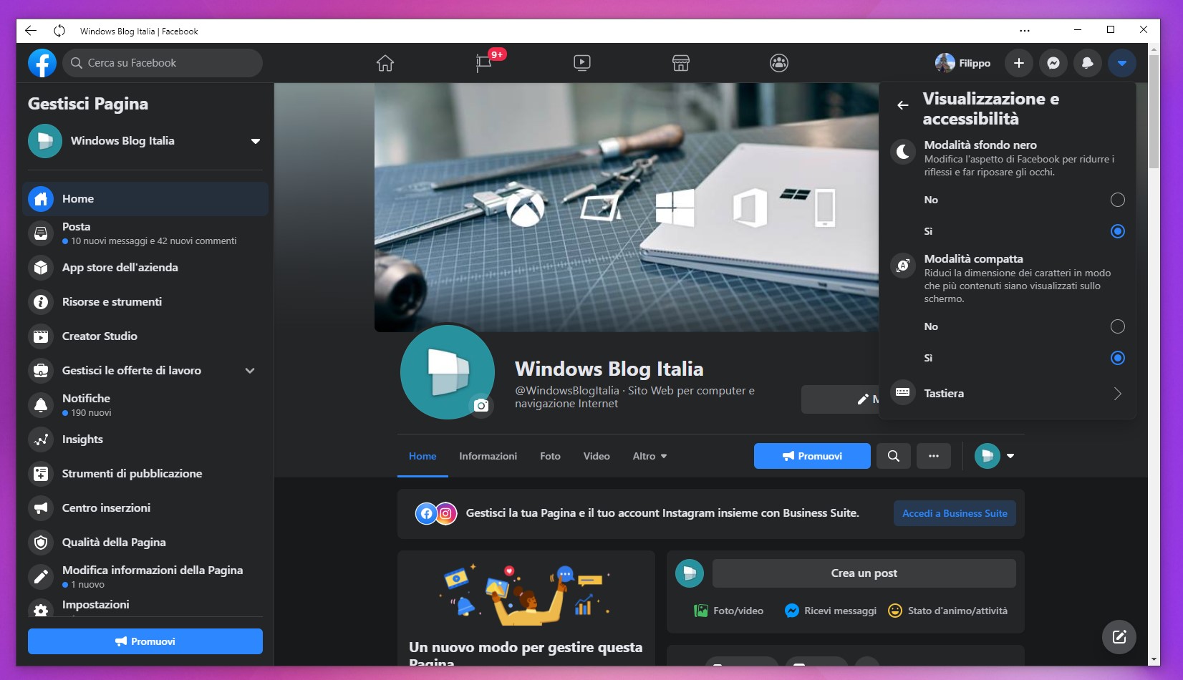Viewport: 1183px width, 680px height.
Task: Open the Marketplace icon
Action: click(x=681, y=63)
